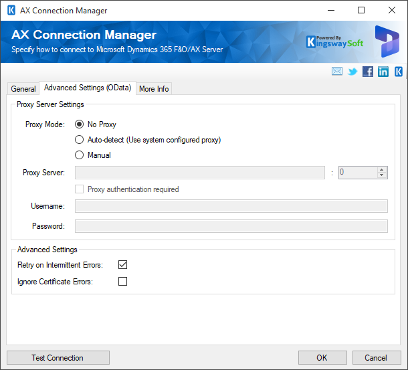Screen dimensions: 408x370
Task: Close the AX Connection Manager window
Action: click(392, 11)
